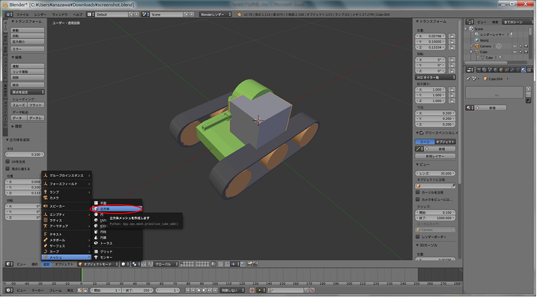Screen dimensions: 537x297
Task: Toggle the レンダーボーダー checkbox
Action: click(418, 236)
